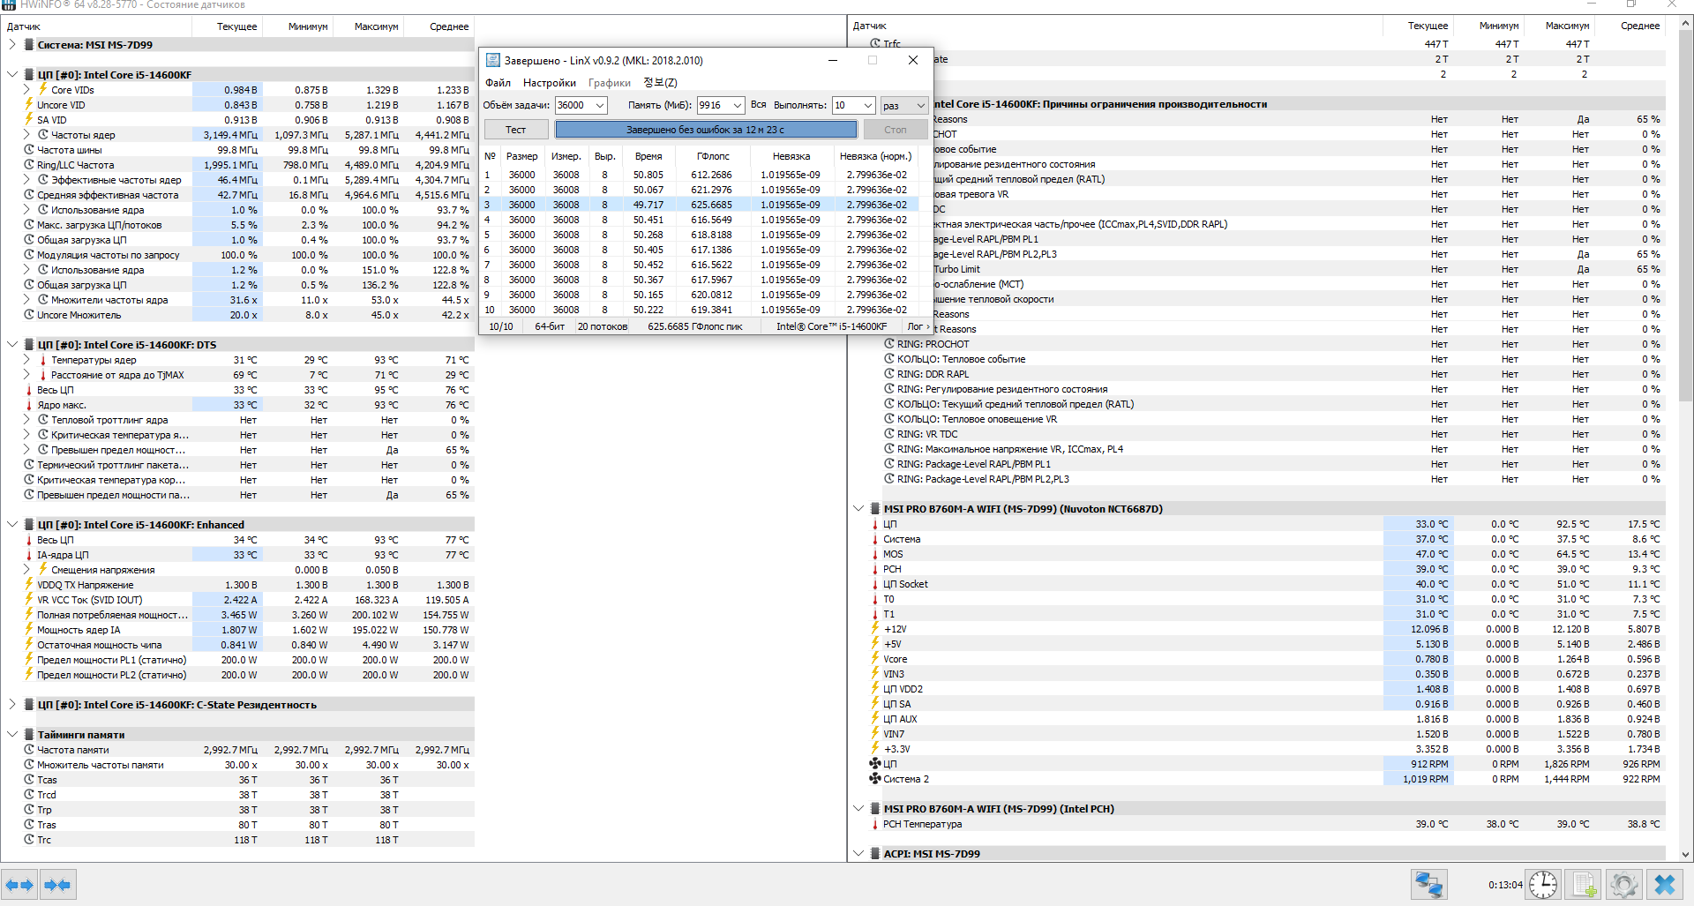Close sensors with the blue X icon
Screen dimensions: 1694x906
(1665, 884)
